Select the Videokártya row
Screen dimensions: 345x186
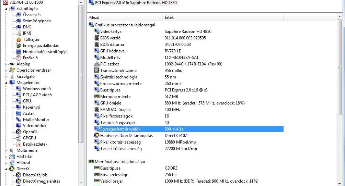tap(189, 32)
